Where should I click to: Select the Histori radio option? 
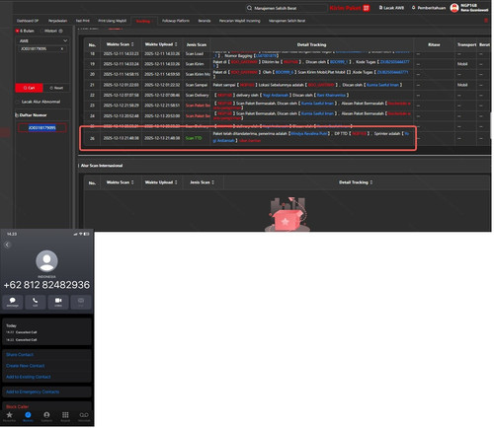41,31
